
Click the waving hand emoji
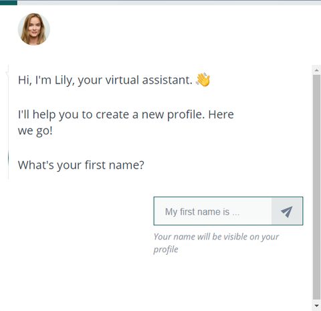click(x=203, y=80)
